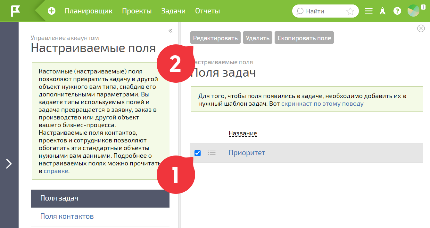Click the Удалить button
The width and height of the screenshot is (430, 228).
[x=258, y=38]
